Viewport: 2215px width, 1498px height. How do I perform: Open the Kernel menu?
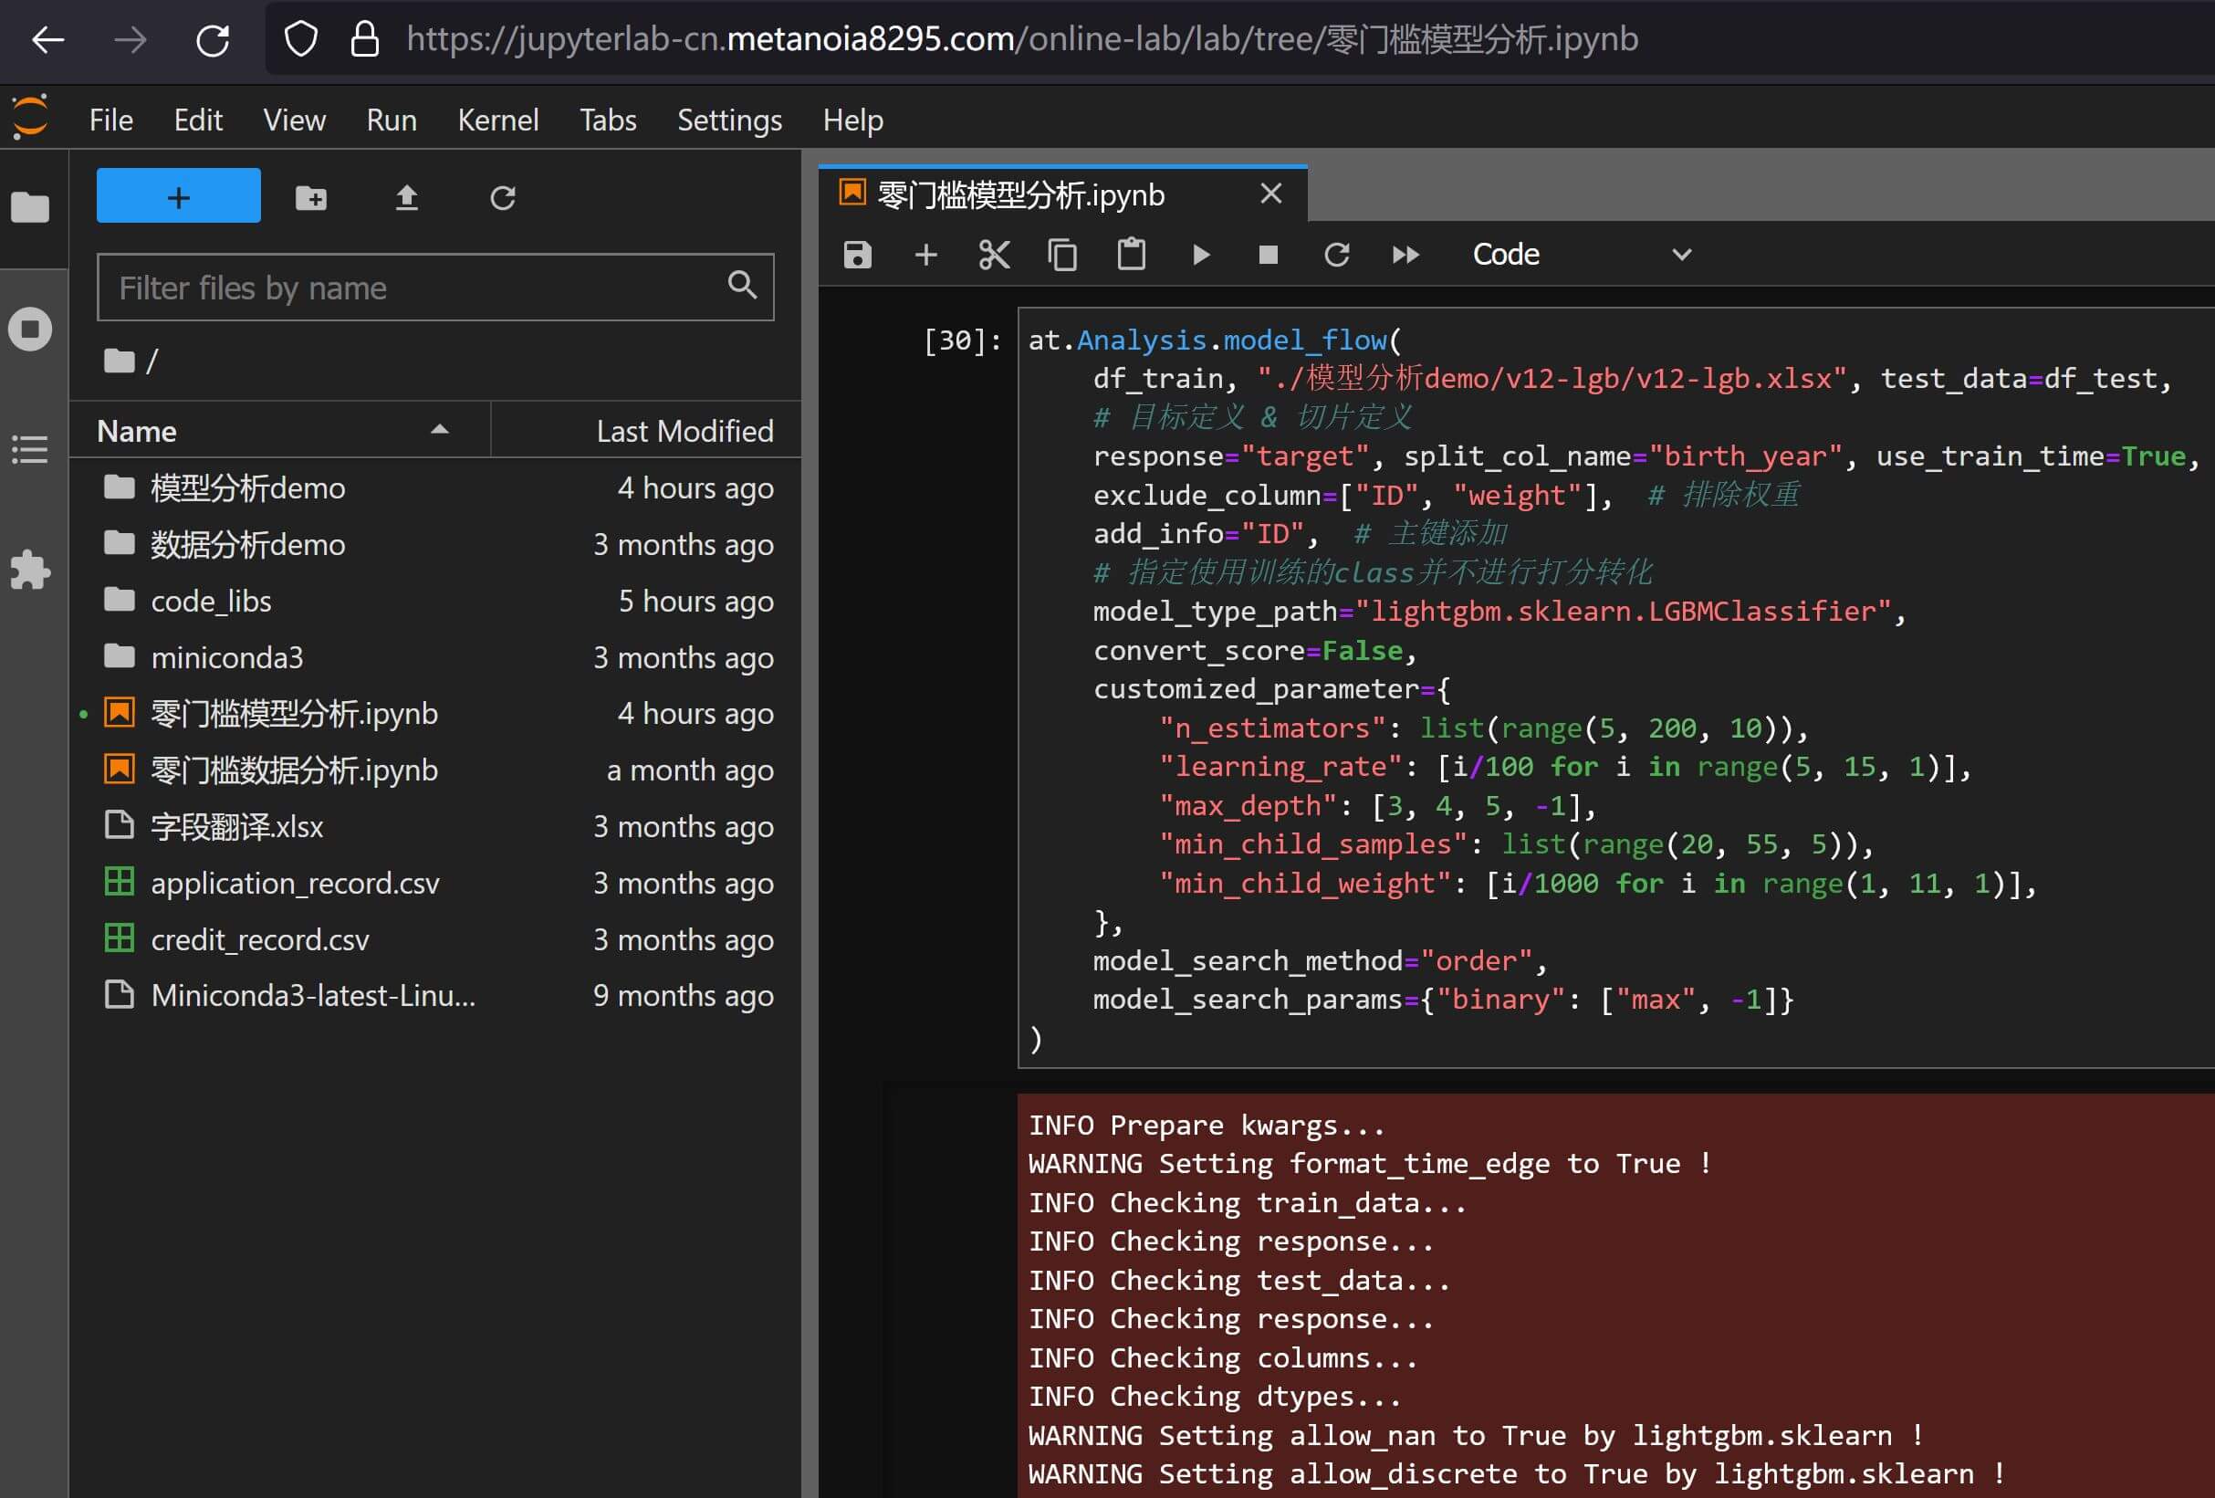click(x=497, y=120)
